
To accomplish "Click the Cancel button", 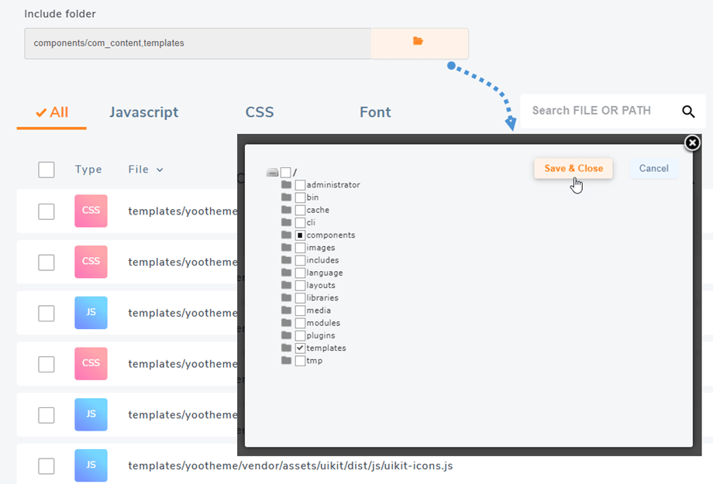I will pyautogui.click(x=654, y=169).
